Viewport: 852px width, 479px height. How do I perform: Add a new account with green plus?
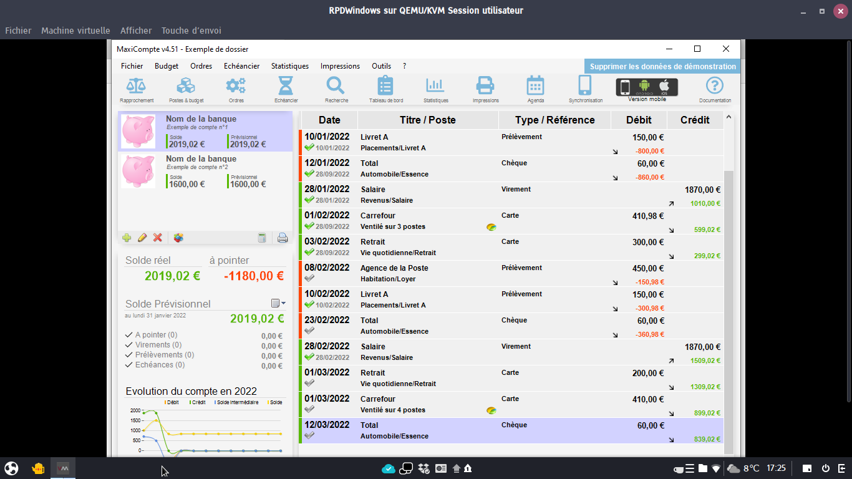click(127, 238)
